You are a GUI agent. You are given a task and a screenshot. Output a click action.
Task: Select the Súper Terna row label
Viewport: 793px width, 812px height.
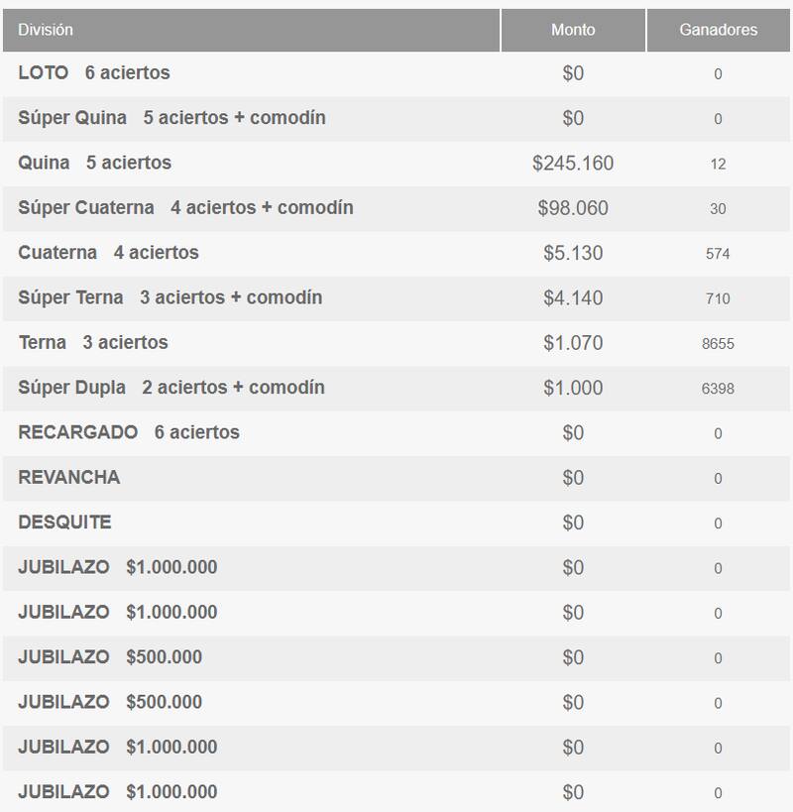click(170, 297)
